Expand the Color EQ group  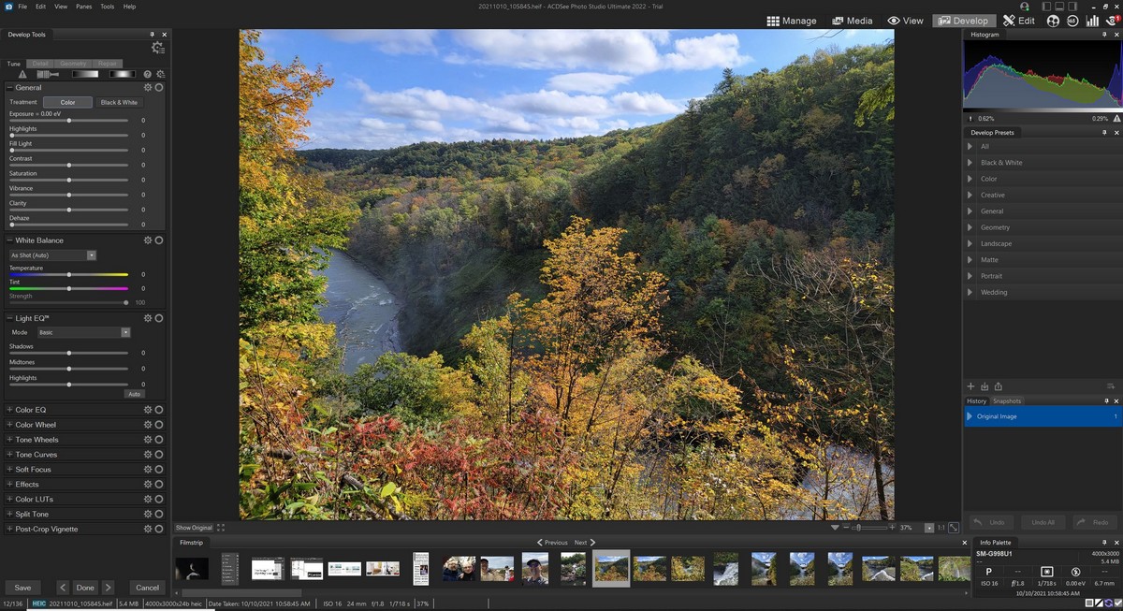[x=9, y=410]
